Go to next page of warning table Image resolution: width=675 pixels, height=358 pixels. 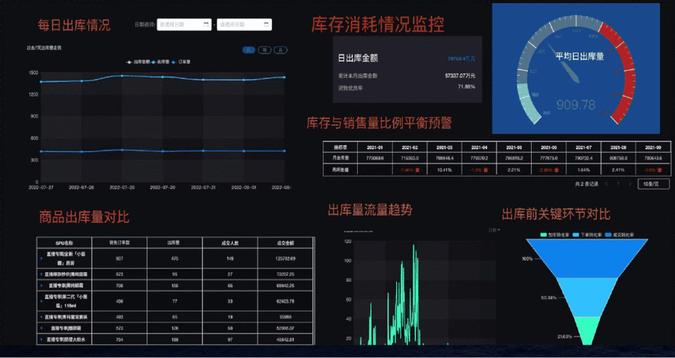[629, 184]
